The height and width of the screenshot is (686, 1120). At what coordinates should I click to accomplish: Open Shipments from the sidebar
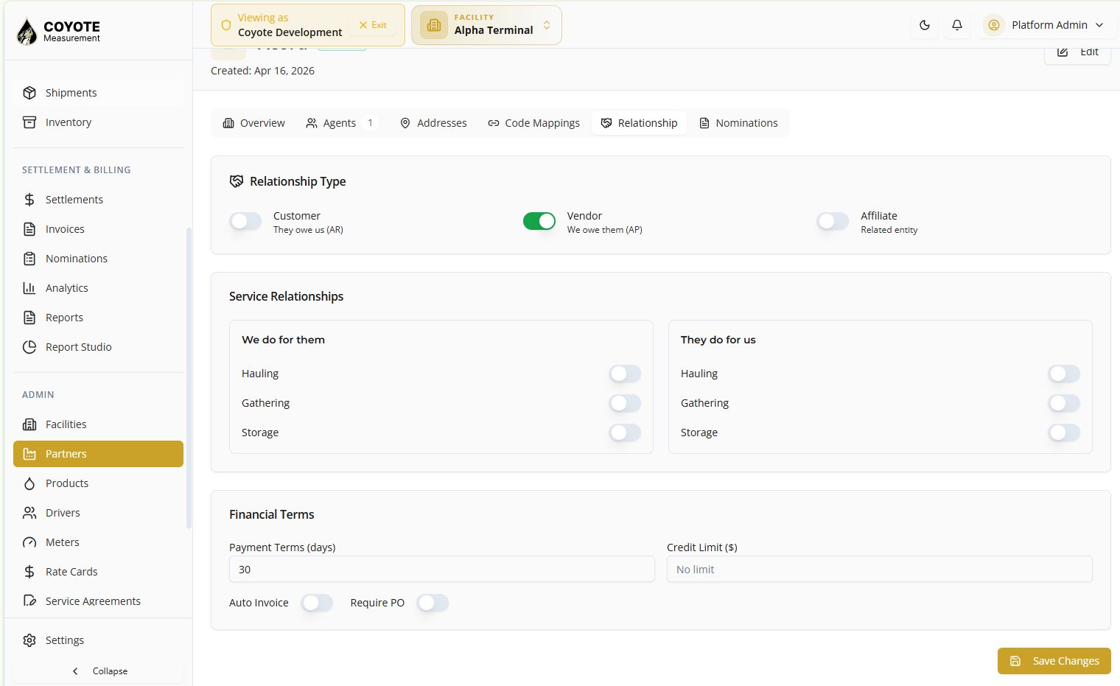pos(98,93)
